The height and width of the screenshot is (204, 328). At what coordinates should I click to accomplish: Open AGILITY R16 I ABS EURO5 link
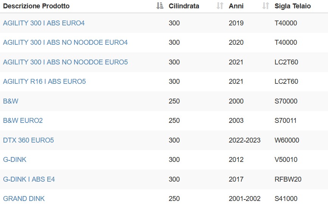pyautogui.click(x=44, y=82)
